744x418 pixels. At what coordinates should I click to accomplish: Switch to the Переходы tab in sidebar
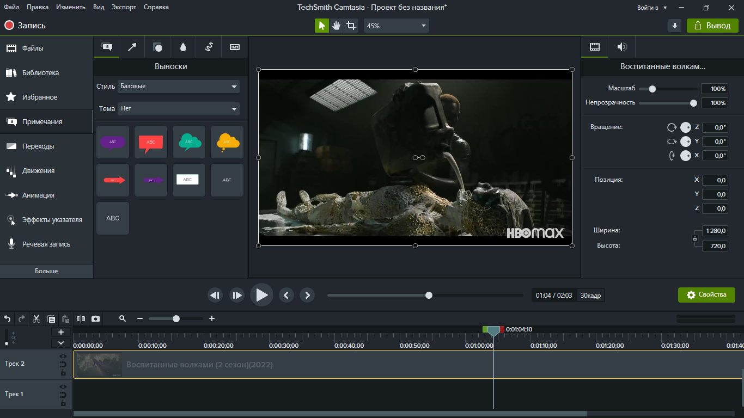38,146
